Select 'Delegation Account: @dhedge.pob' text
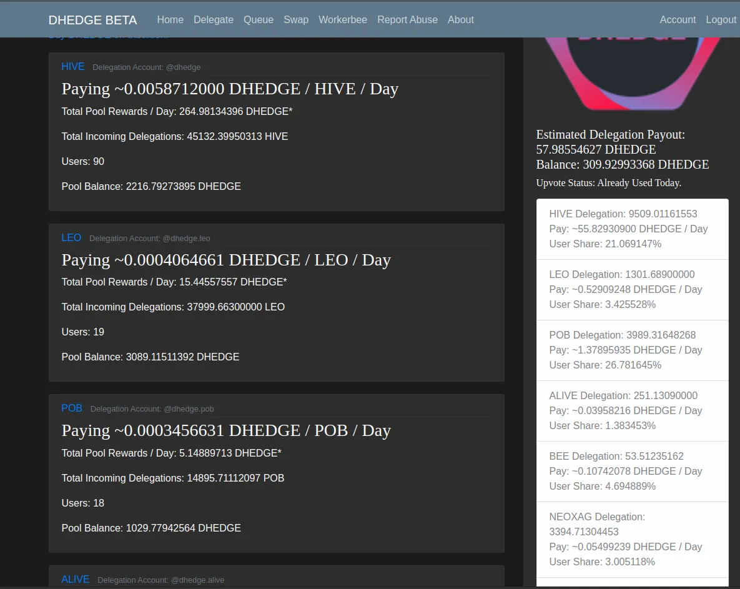740x589 pixels. pos(152,409)
